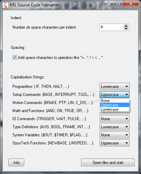The width and height of the screenshot is (141, 174).
Task: Click the Math and Functions label text
Action: click(50, 111)
